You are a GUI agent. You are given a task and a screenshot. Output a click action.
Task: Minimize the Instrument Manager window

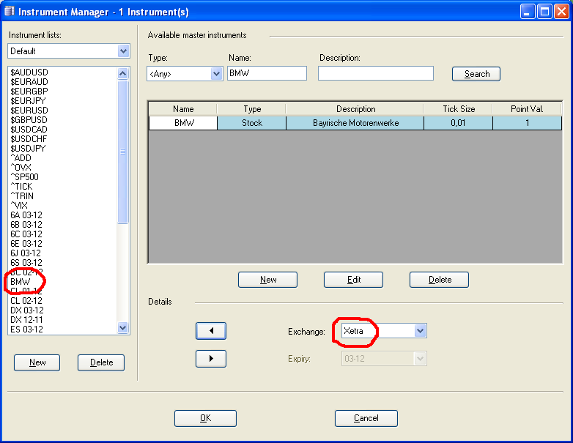click(x=527, y=12)
